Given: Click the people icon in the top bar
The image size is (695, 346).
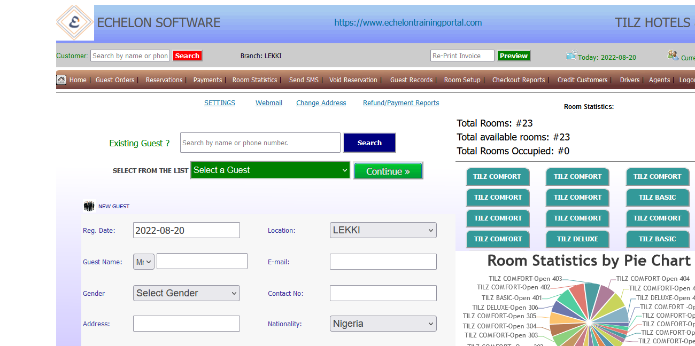Looking at the screenshot, I should click(673, 55).
